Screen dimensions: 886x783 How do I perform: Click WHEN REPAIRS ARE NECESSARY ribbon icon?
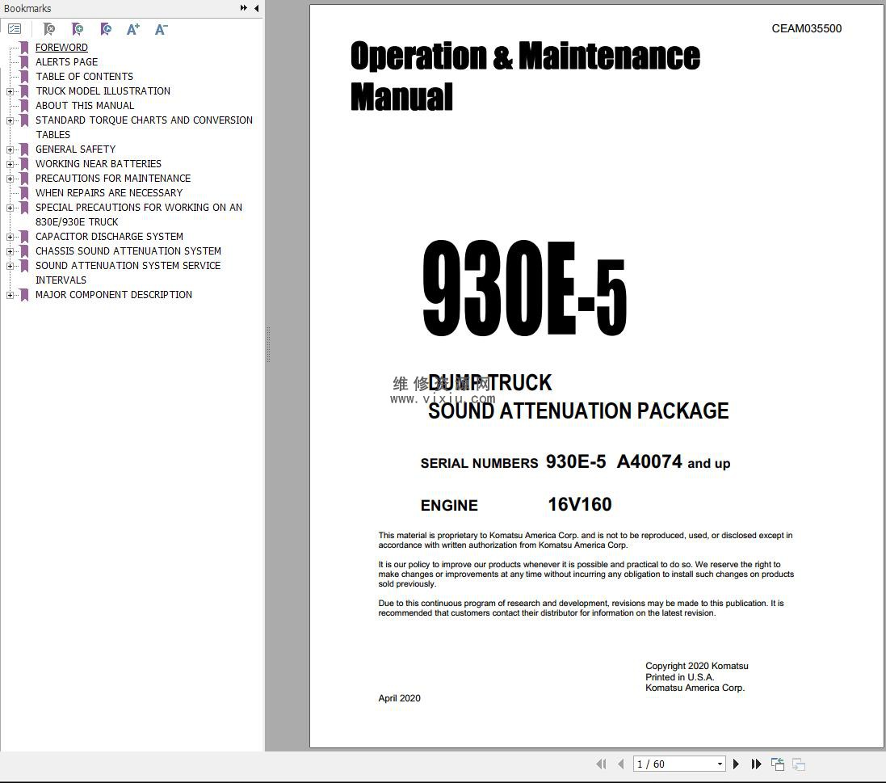pyautogui.click(x=24, y=193)
